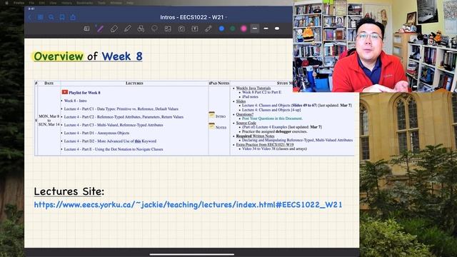Open the search magnifier in the notebook

tap(51, 17)
